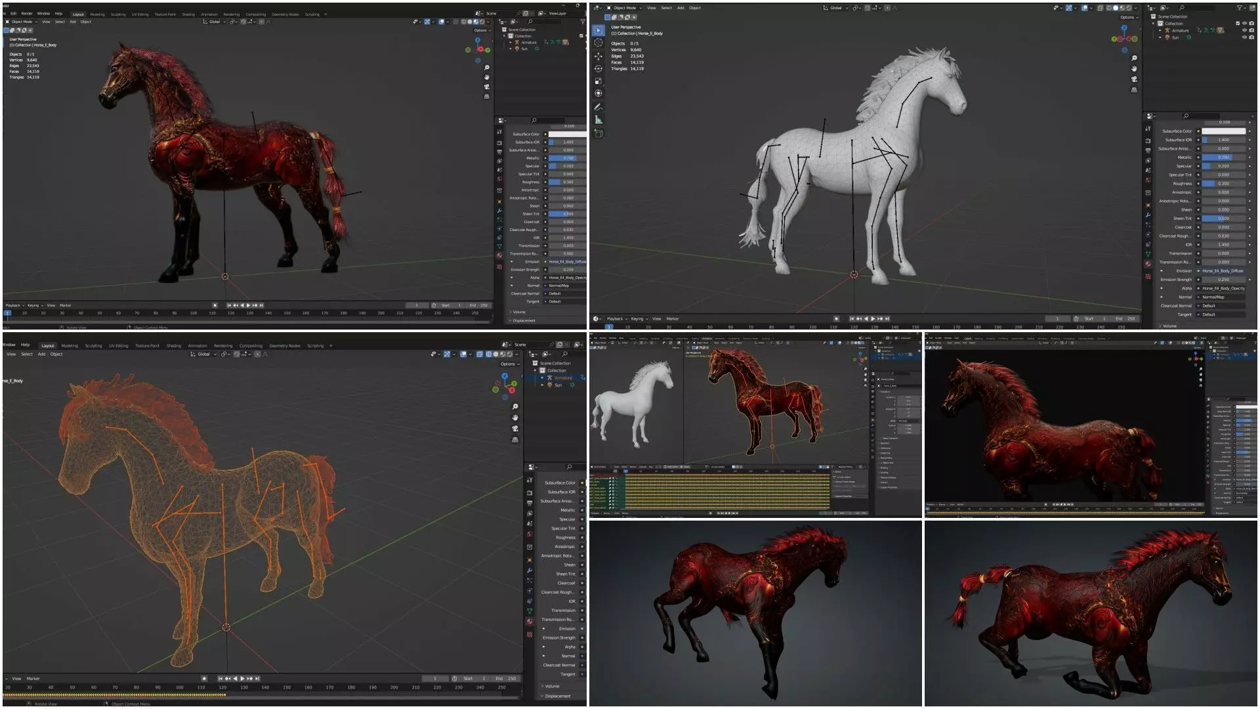Hide Collection with eye icon in top-right outliner
The image size is (1260, 709).
pyautogui.click(x=1244, y=24)
